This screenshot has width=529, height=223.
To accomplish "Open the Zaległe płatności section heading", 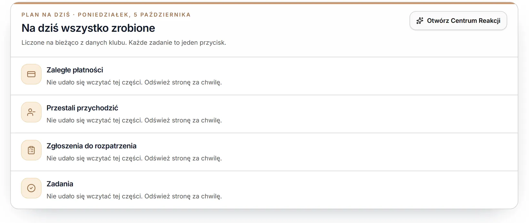I will (75, 70).
